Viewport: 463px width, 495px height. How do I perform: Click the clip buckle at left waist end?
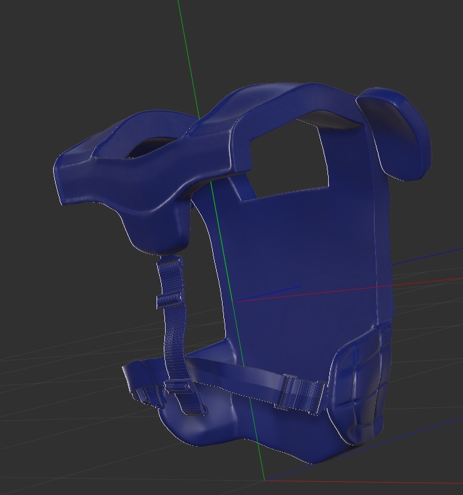pyautogui.click(x=149, y=397)
